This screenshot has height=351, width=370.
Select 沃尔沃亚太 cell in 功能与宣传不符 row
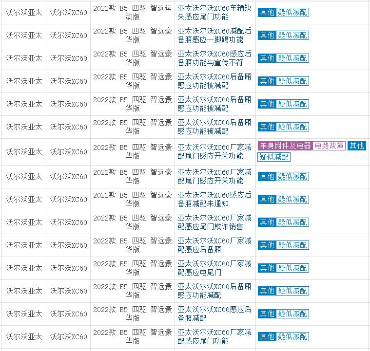click(24, 58)
